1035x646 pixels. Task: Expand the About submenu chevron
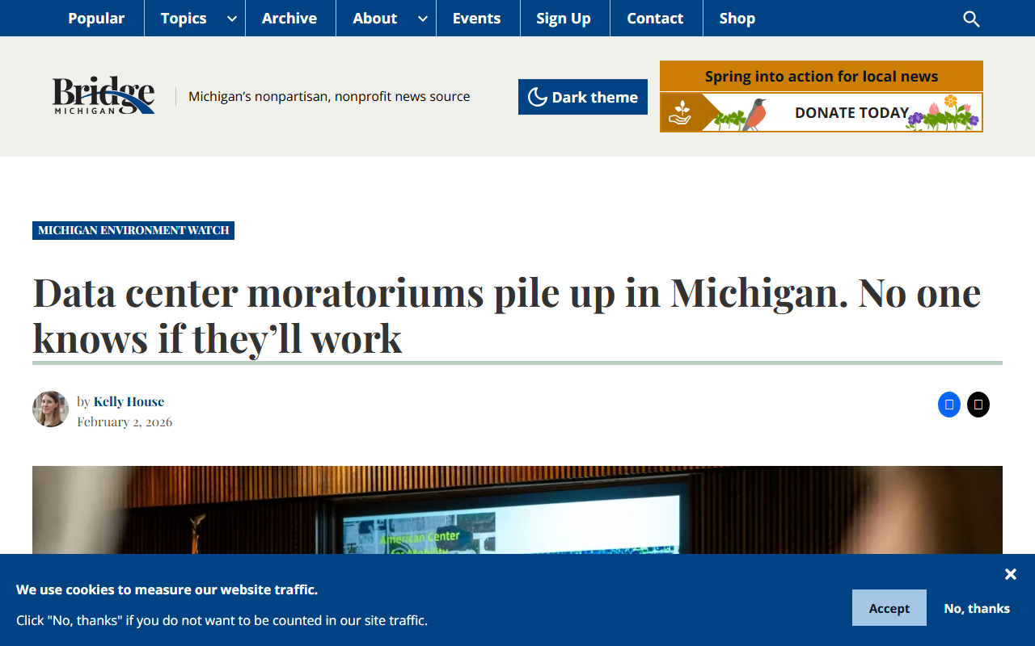pos(423,19)
